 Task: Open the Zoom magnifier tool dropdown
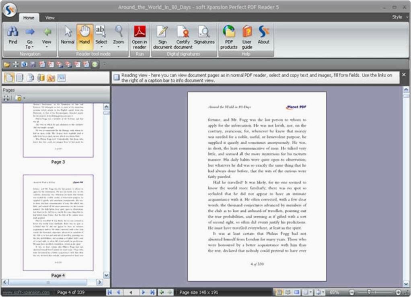tap(118, 37)
